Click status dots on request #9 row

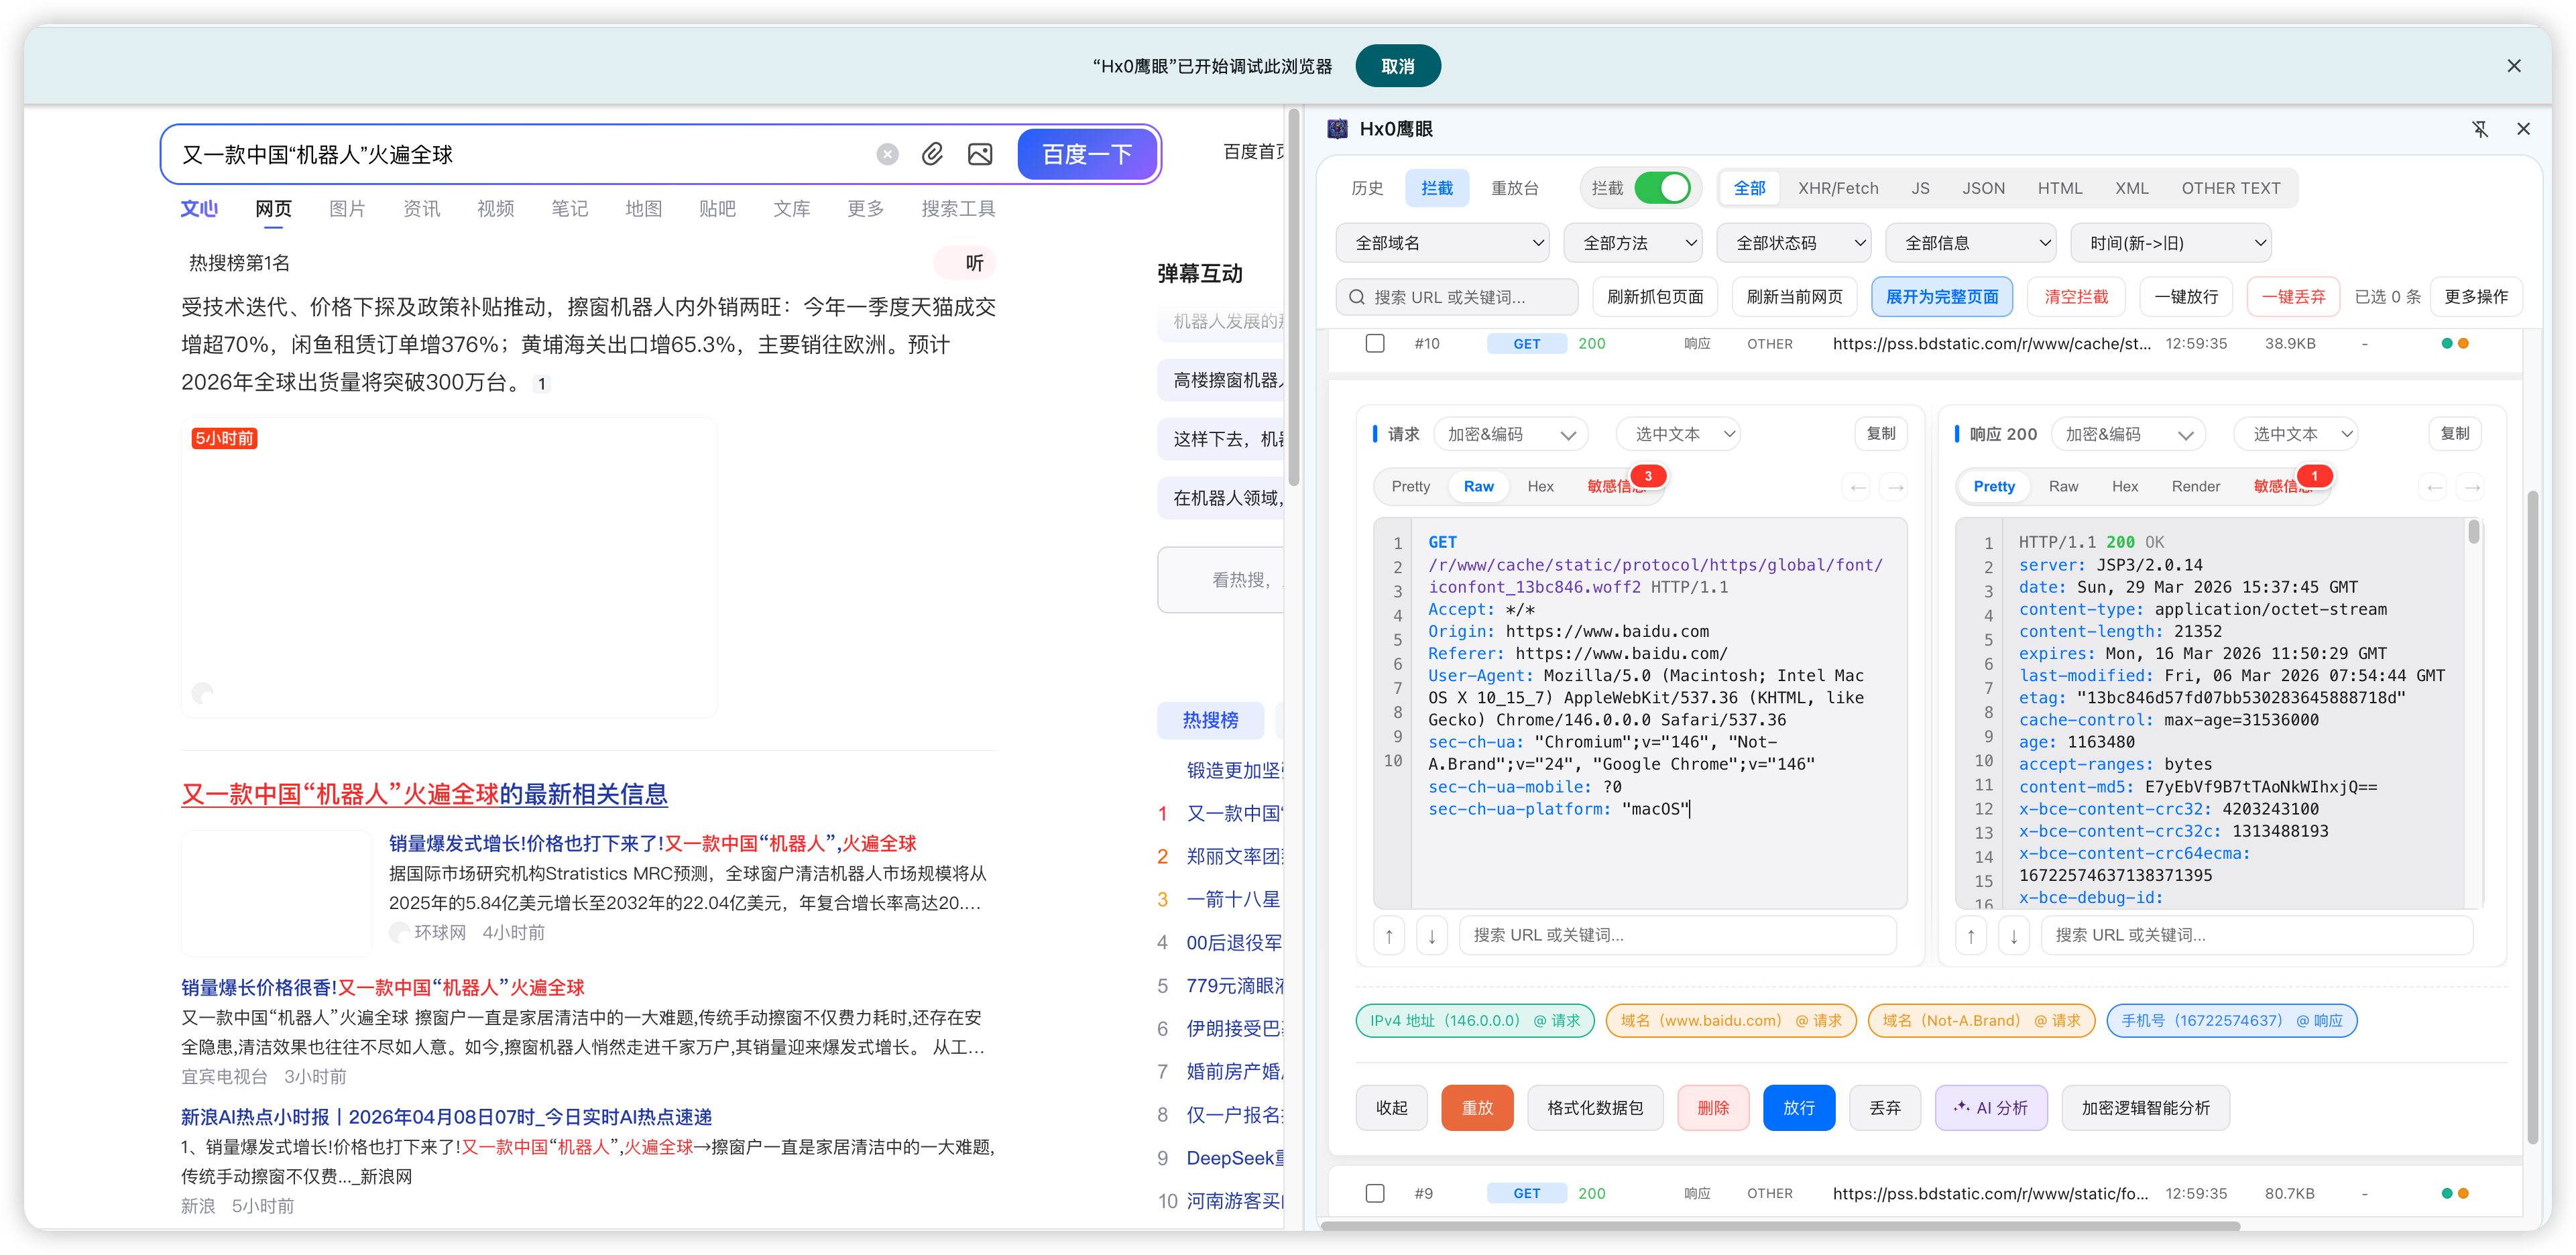[x=2455, y=1193]
